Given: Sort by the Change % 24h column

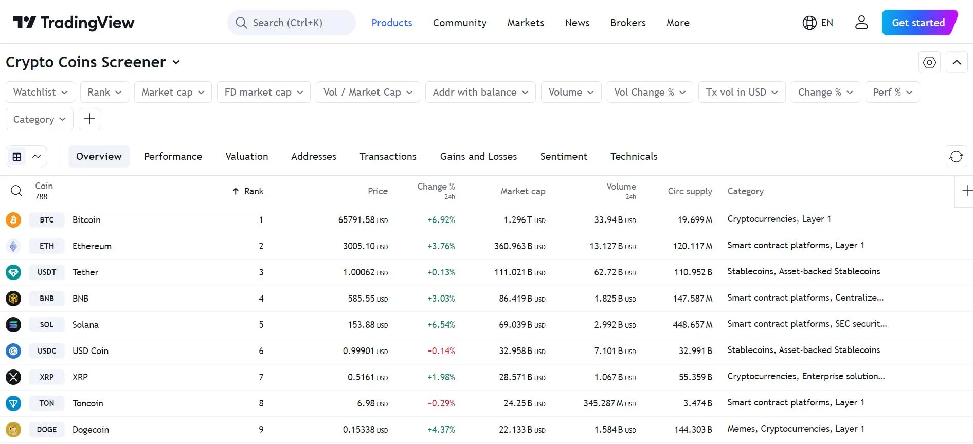Looking at the screenshot, I should click(436, 191).
